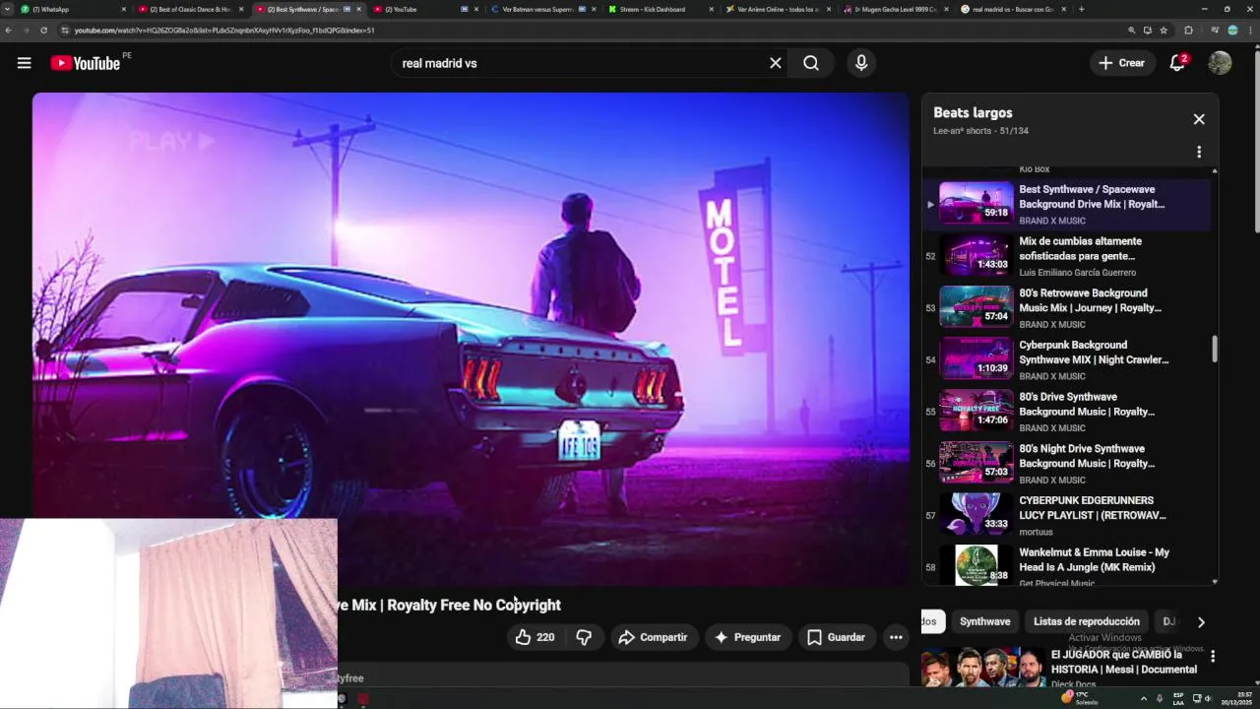
Task: Open Beats largos playlist title link
Action: coord(973,112)
